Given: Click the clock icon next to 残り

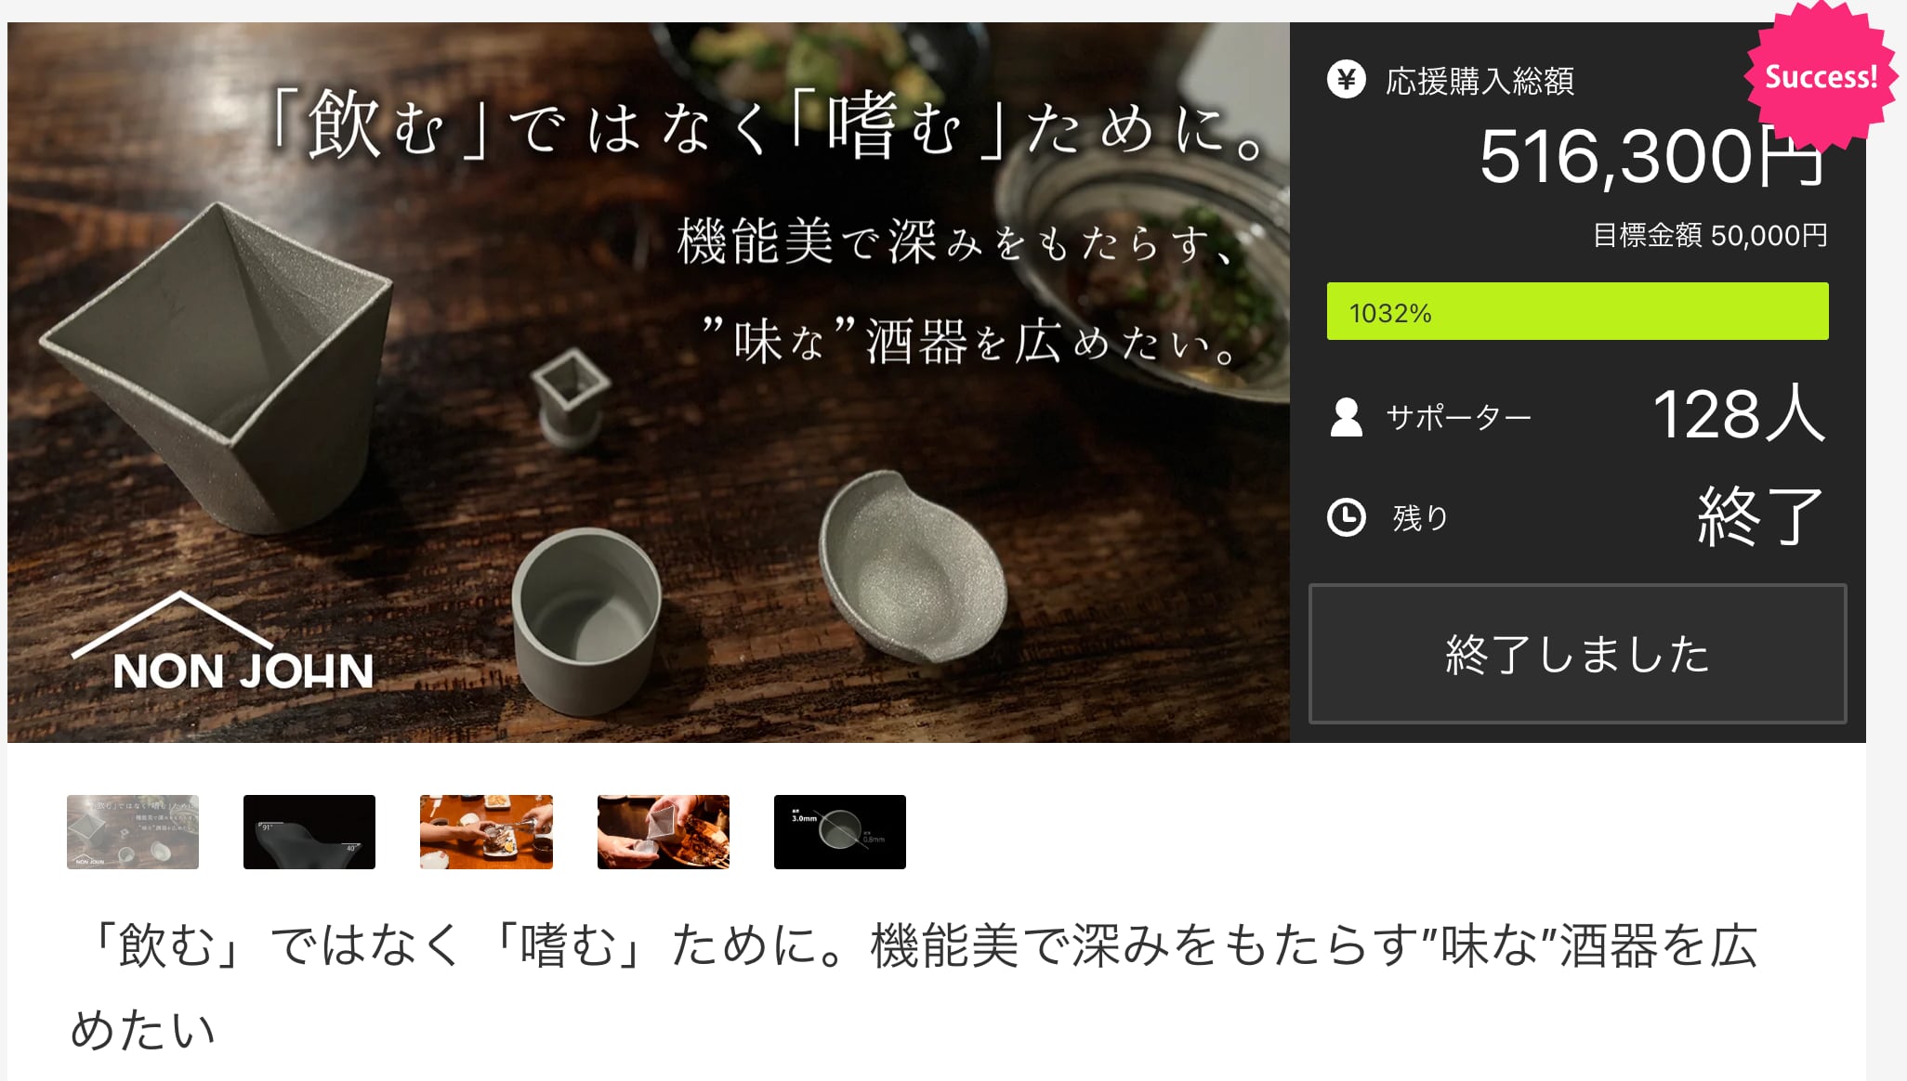Looking at the screenshot, I should coord(1346,517).
